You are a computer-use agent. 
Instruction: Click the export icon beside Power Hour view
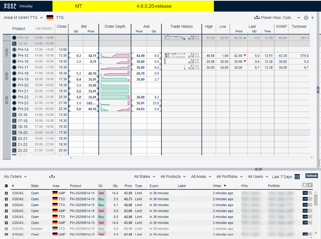tap(257, 17)
